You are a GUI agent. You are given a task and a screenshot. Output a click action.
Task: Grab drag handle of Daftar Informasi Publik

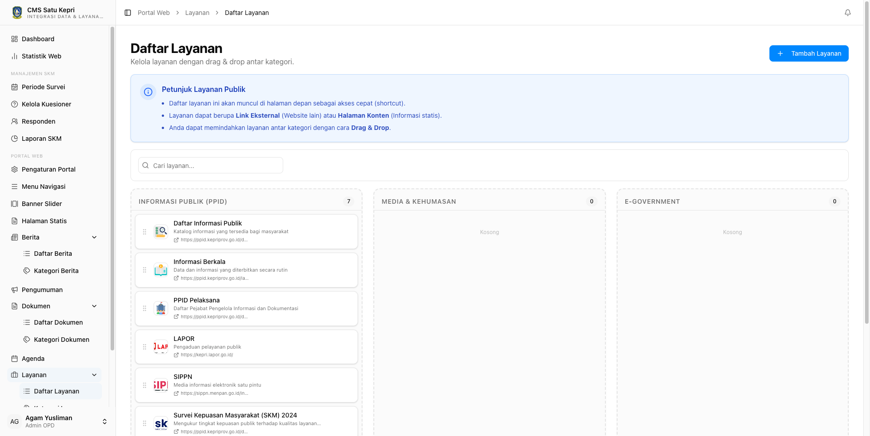[145, 232]
